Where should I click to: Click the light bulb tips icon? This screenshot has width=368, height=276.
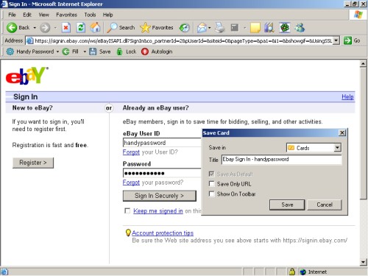[128, 233]
